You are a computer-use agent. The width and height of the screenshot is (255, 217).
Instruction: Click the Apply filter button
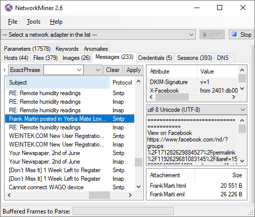click(134, 70)
